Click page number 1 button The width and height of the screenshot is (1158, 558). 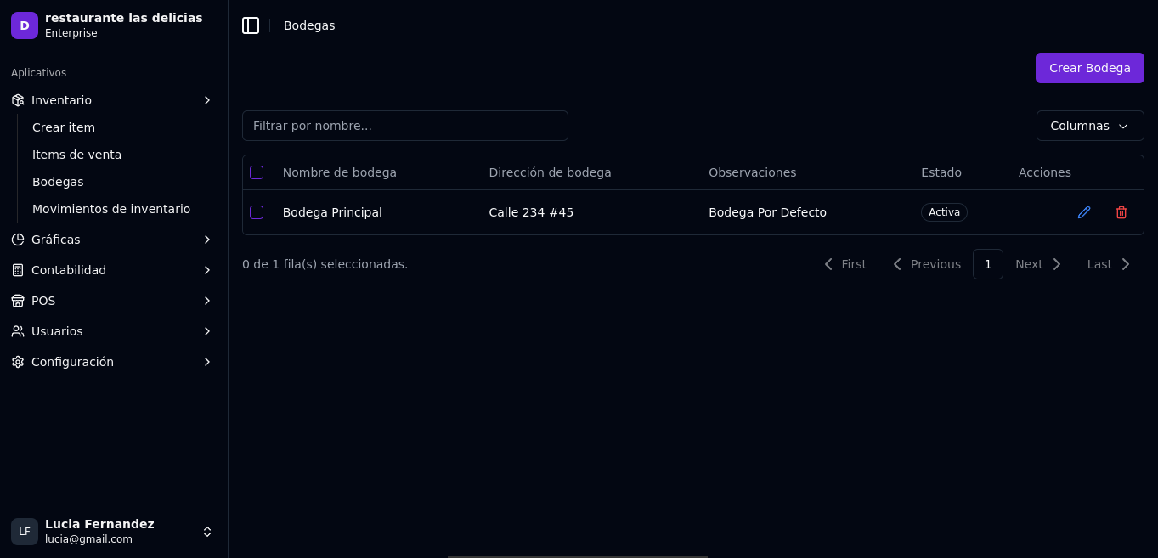coord(987,264)
